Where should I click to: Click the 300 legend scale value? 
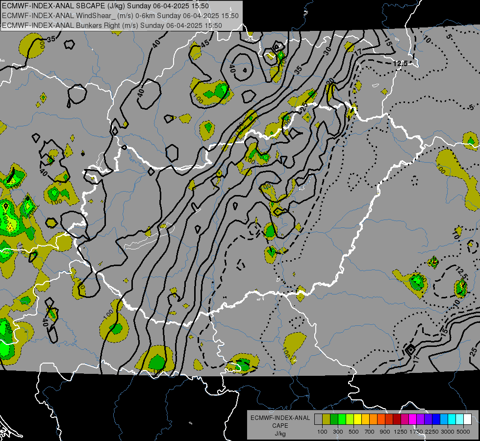(338, 432)
